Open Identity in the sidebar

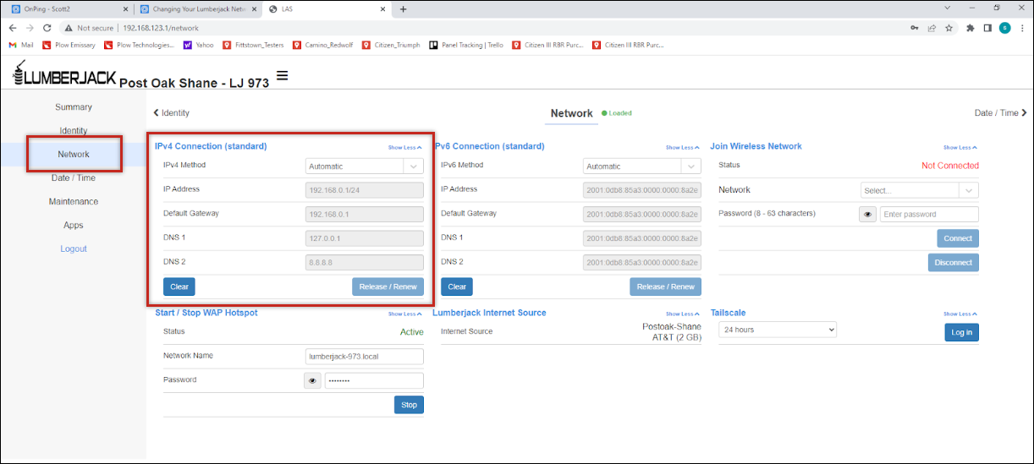point(74,131)
